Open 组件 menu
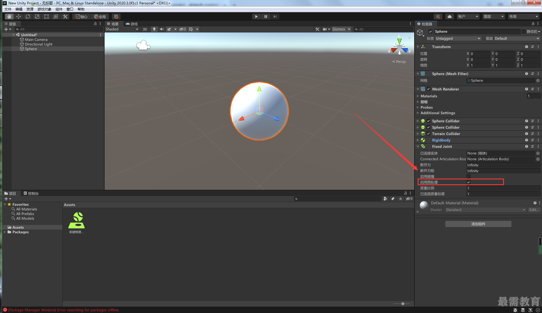 point(59,9)
